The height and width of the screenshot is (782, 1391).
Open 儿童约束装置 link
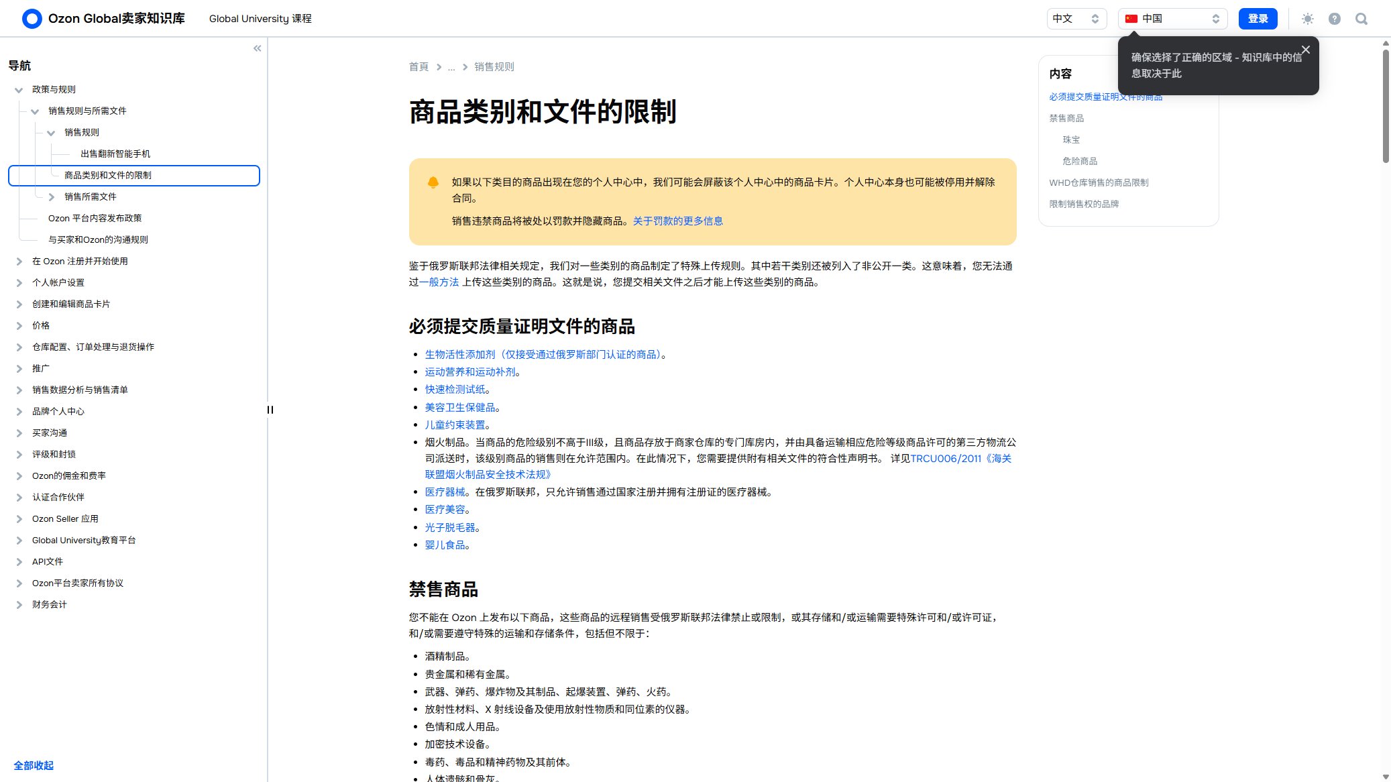[455, 425]
